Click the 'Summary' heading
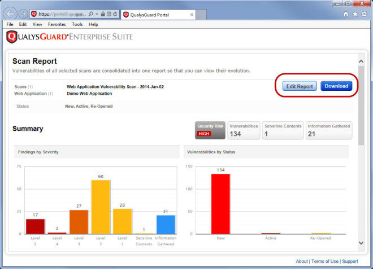This screenshot has width=373, height=269. pos(28,129)
